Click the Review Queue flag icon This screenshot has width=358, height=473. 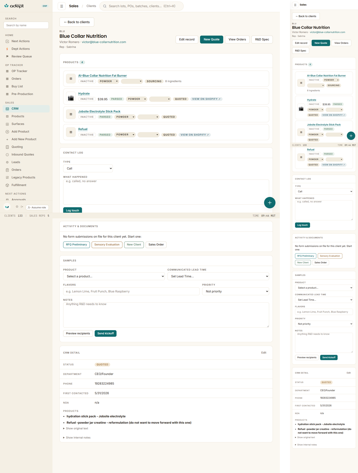pos(7,56)
